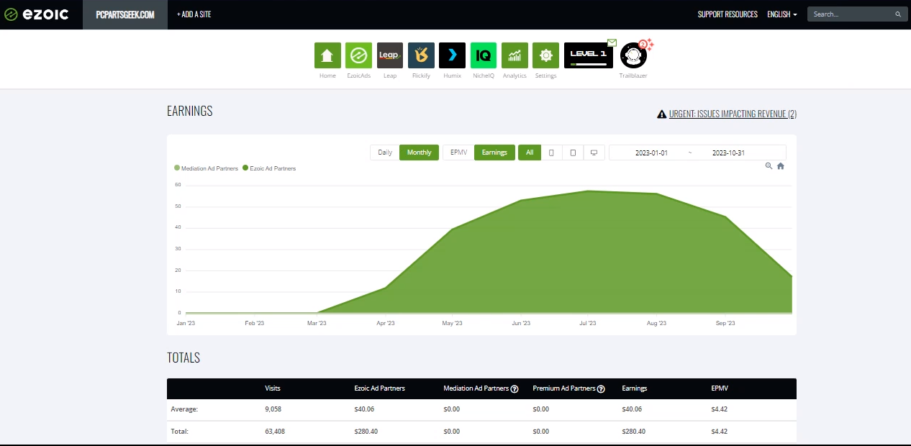Click the Ezoic logo
Viewport: 911px width, 446px height.
tap(36, 14)
